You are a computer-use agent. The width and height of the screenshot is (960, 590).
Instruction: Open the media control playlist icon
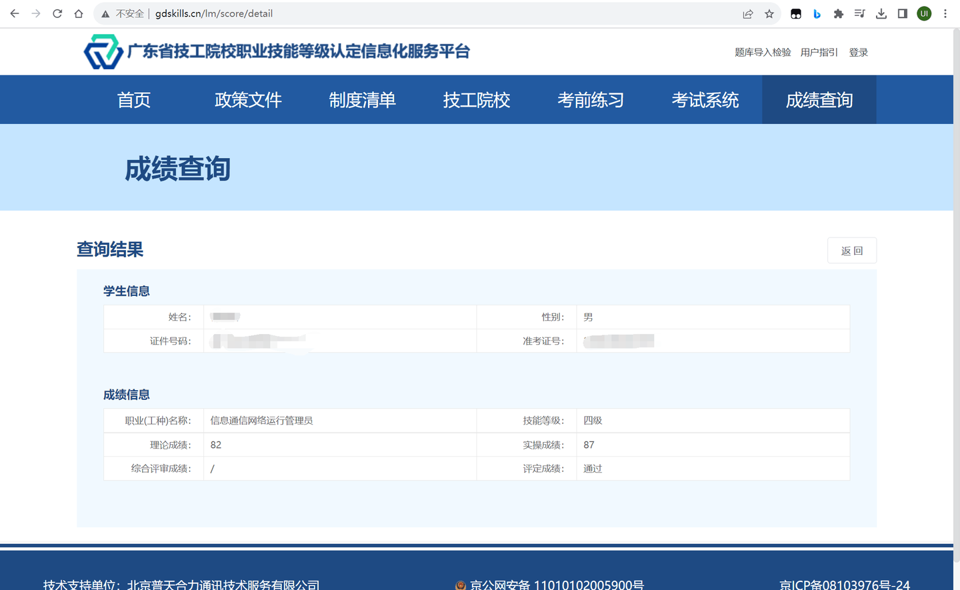[x=860, y=13]
